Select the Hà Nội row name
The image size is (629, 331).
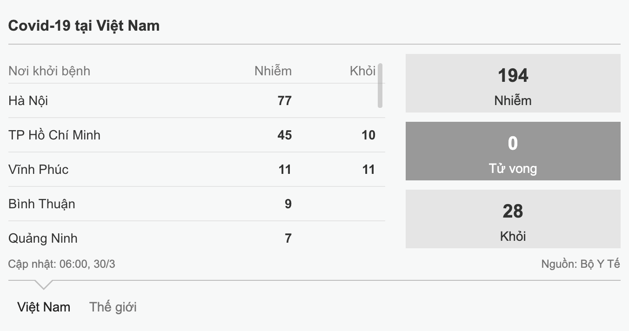coord(28,100)
